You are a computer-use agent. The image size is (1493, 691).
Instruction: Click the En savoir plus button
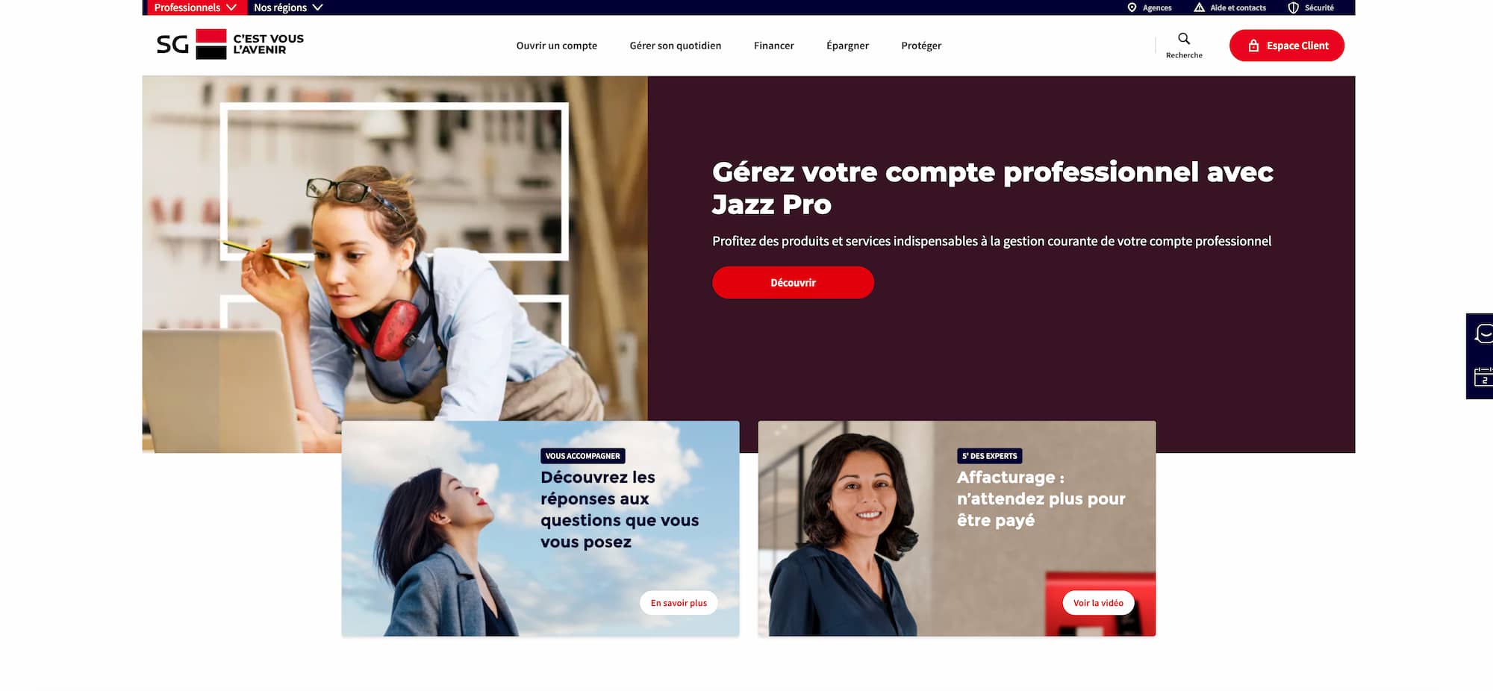679,603
